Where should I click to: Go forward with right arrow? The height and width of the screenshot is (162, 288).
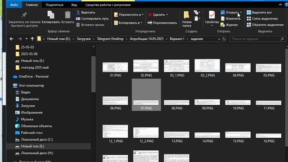coord(20,39)
